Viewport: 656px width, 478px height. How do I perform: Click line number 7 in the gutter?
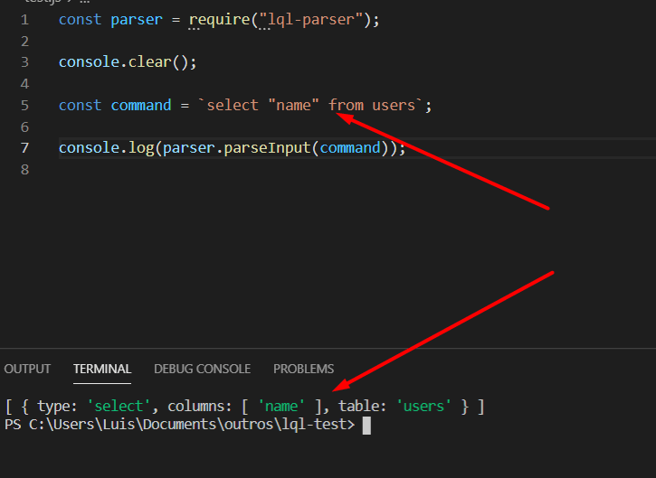(x=24, y=148)
